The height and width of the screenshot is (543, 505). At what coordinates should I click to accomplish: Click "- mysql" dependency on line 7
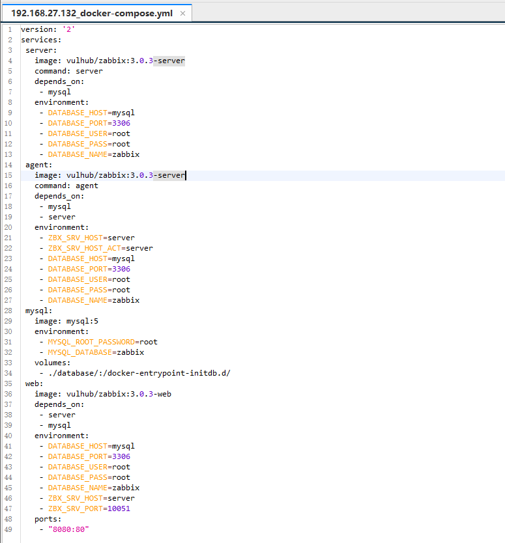pos(55,92)
